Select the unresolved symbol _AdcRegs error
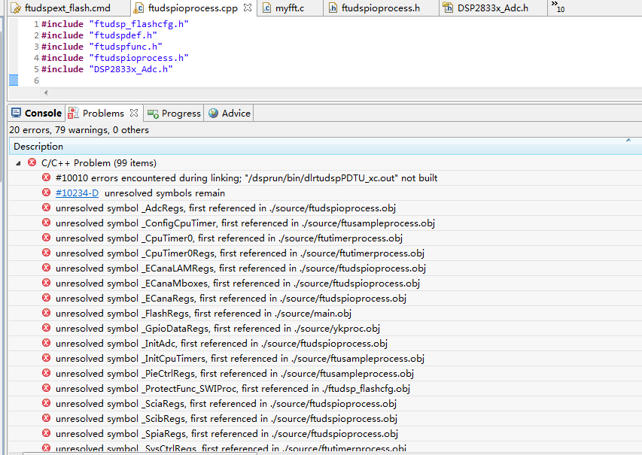Screen dimensions: 642x455 (x=325, y=208)
